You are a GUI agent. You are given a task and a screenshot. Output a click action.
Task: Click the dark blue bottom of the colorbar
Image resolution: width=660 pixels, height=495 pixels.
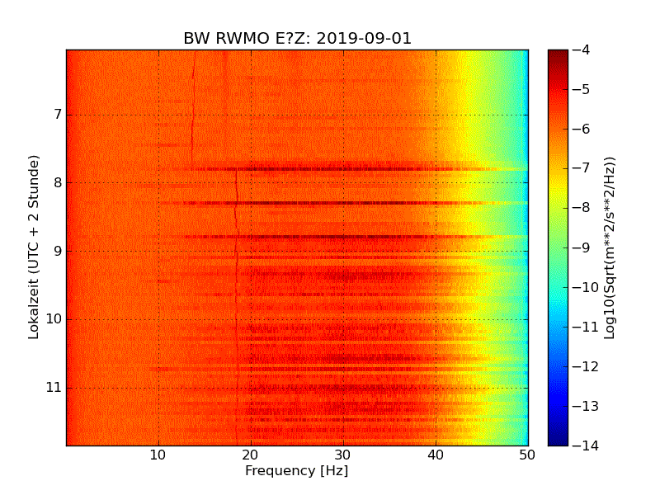click(559, 440)
